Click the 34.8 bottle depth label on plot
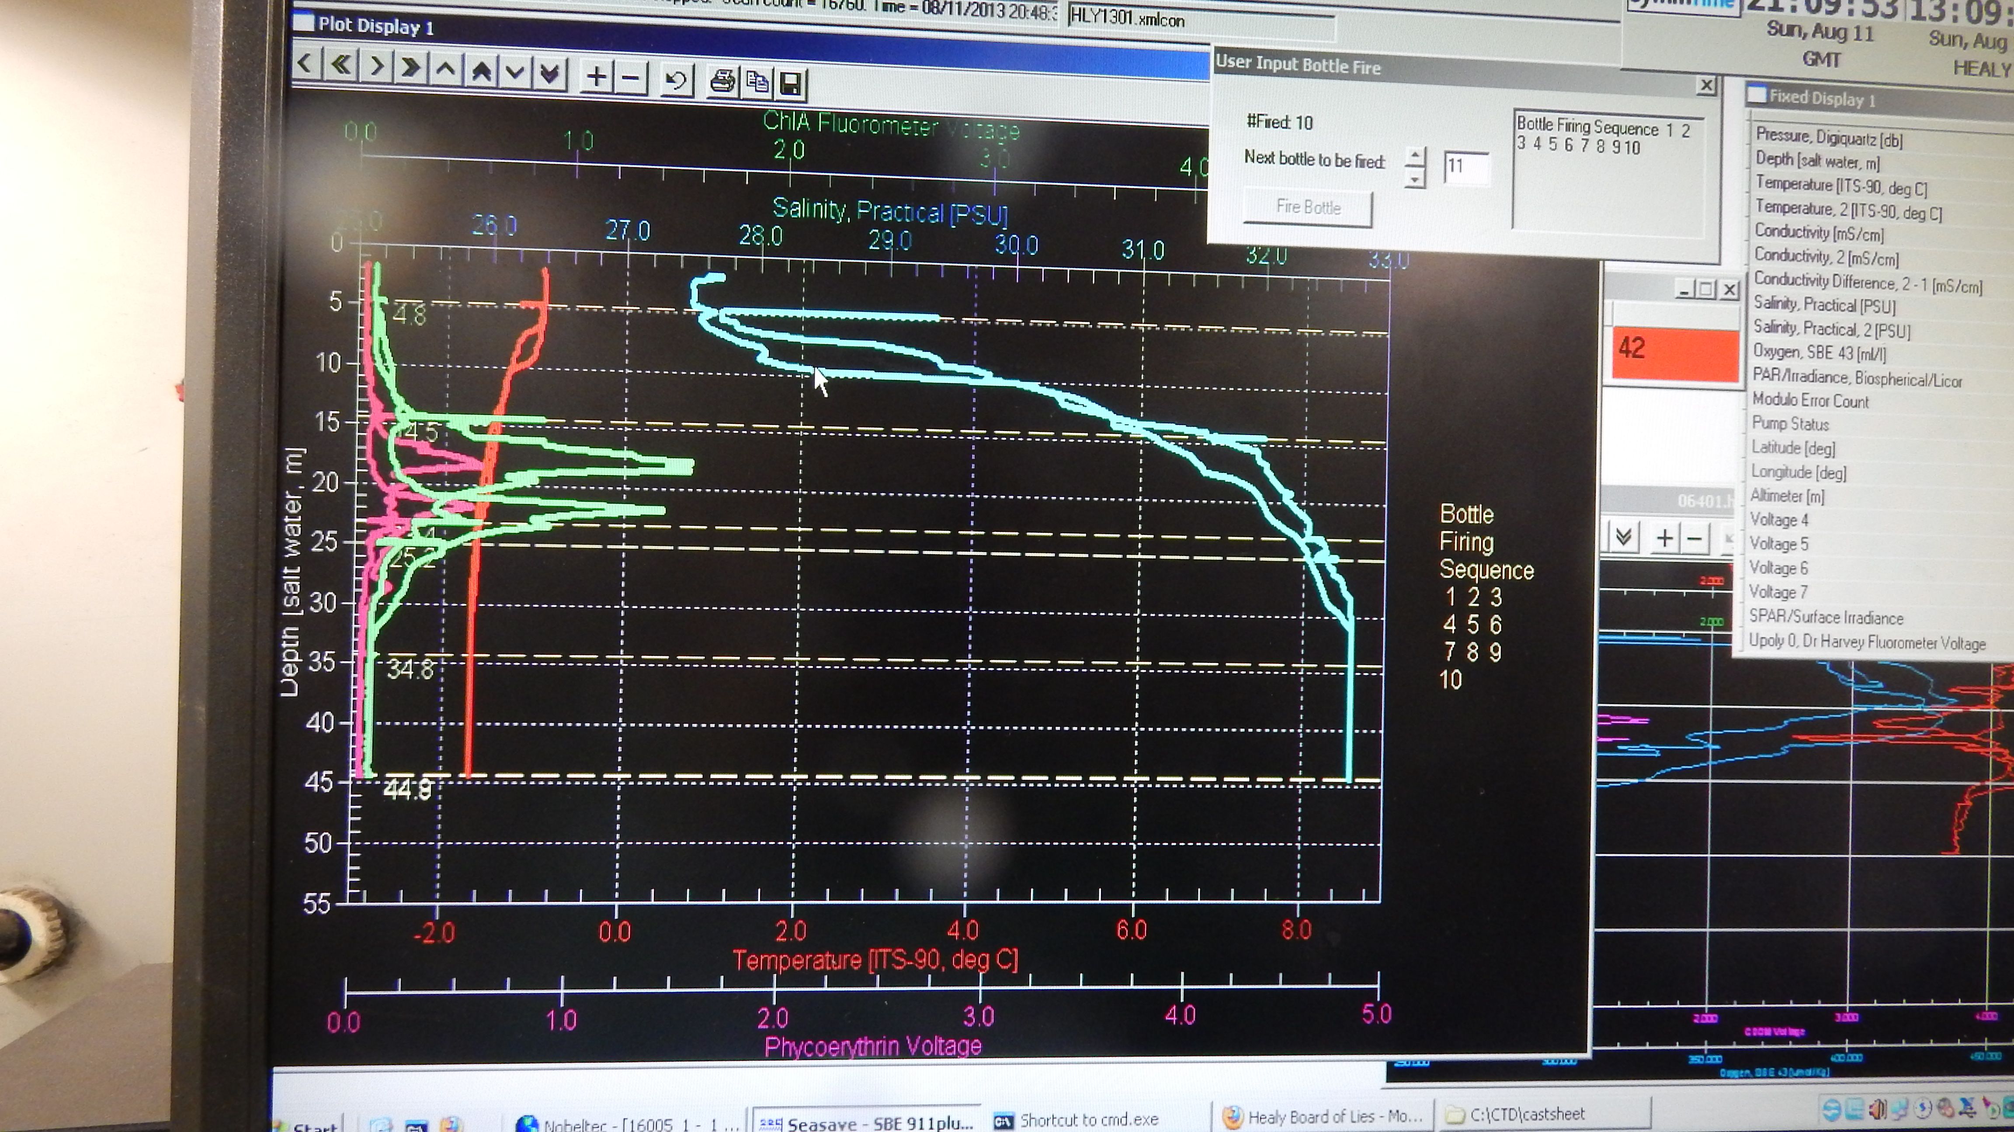This screenshot has width=2014, height=1132. tap(410, 669)
